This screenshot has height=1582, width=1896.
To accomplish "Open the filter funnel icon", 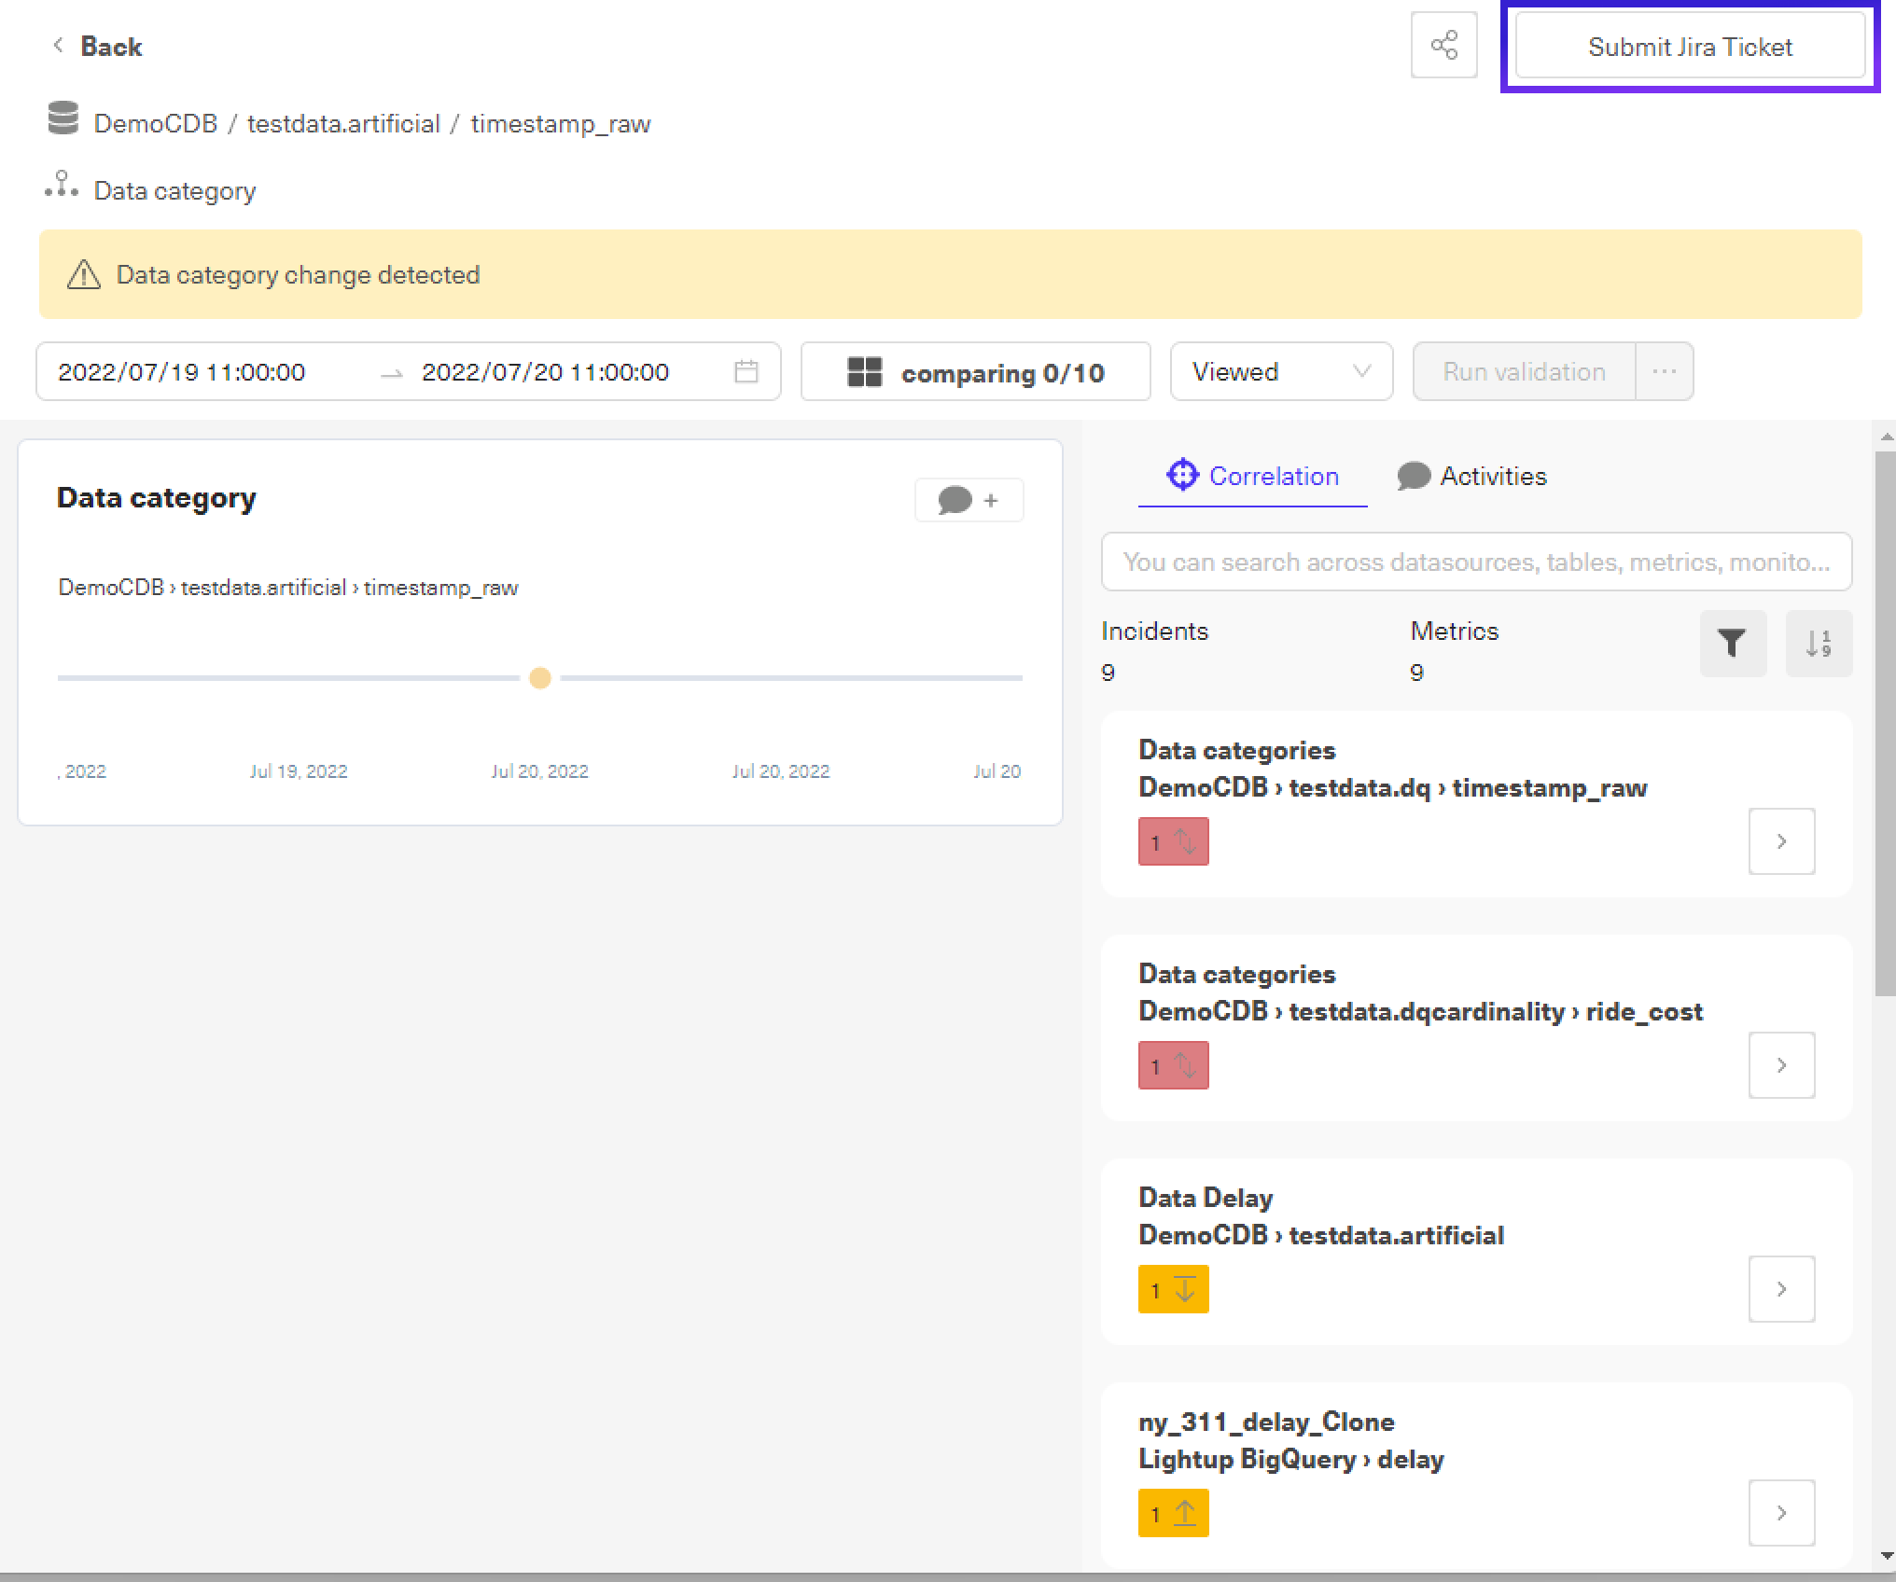I will click(1732, 643).
